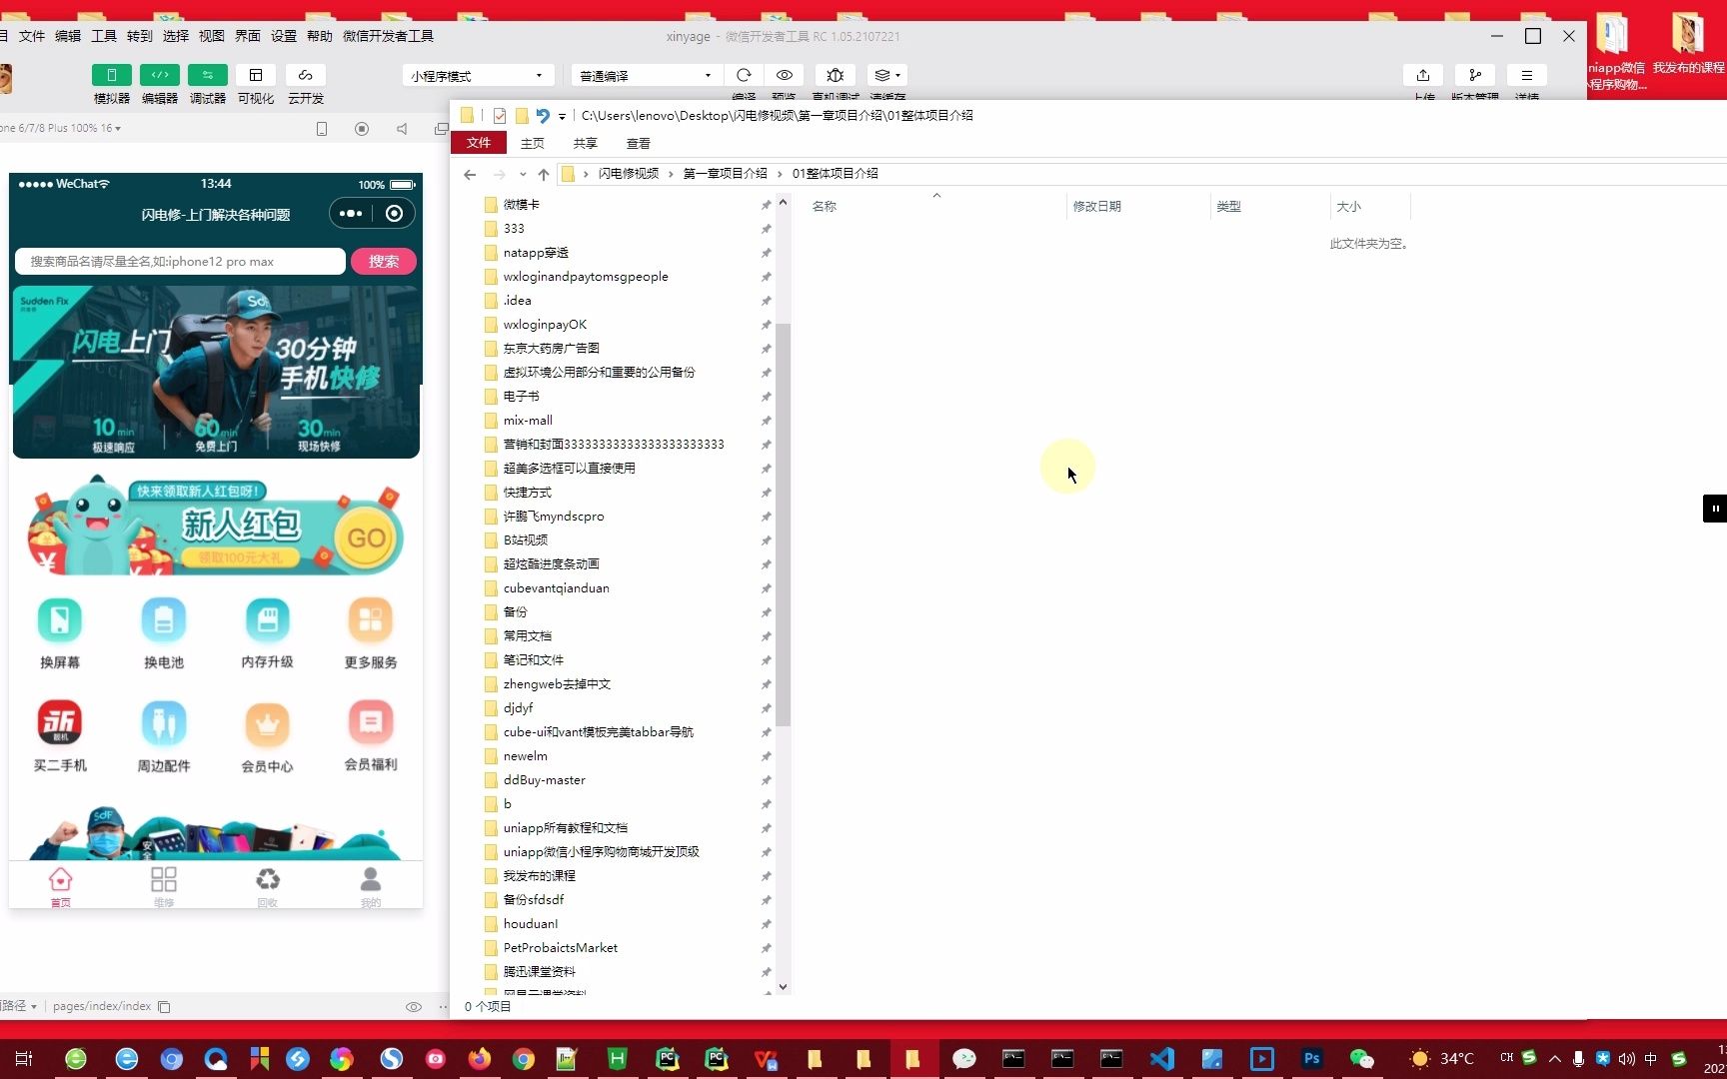Click the pink 搜索 search button
1727x1079 pixels.
coord(384,262)
